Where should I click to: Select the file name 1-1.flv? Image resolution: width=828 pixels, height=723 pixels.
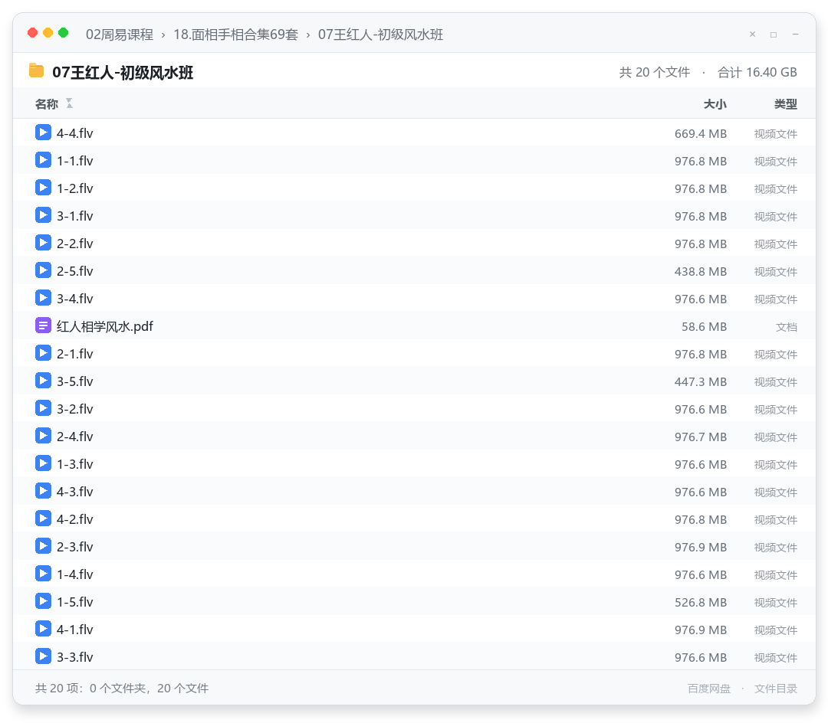pos(75,161)
